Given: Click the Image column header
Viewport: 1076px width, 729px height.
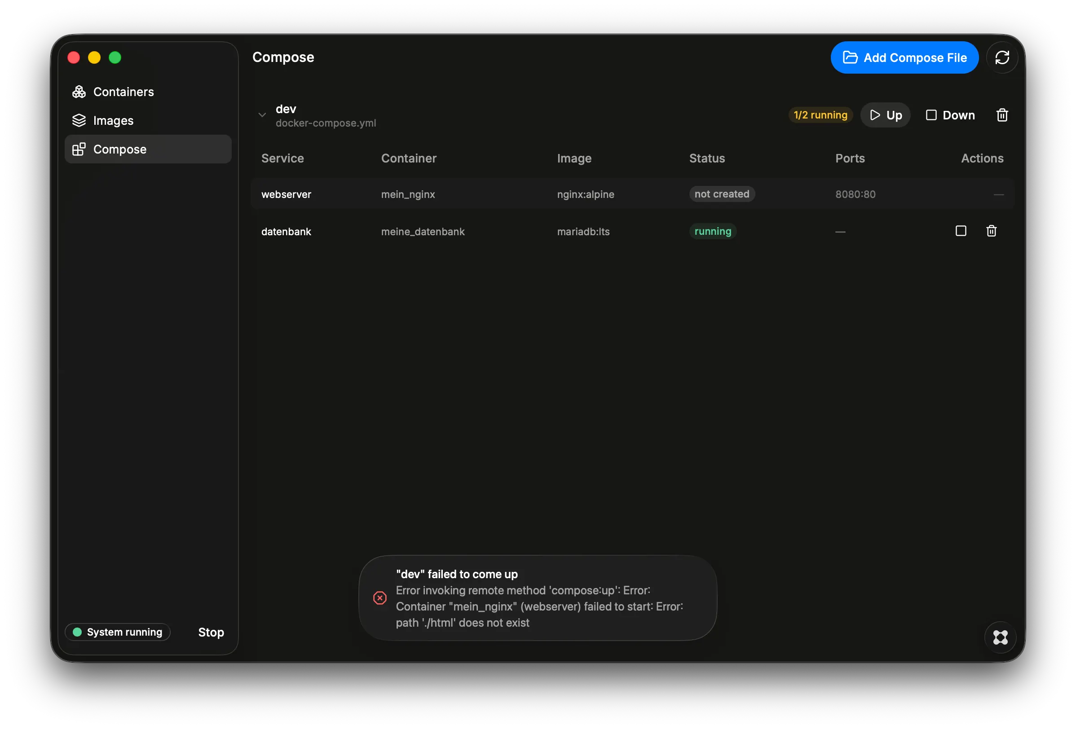Looking at the screenshot, I should click(574, 158).
